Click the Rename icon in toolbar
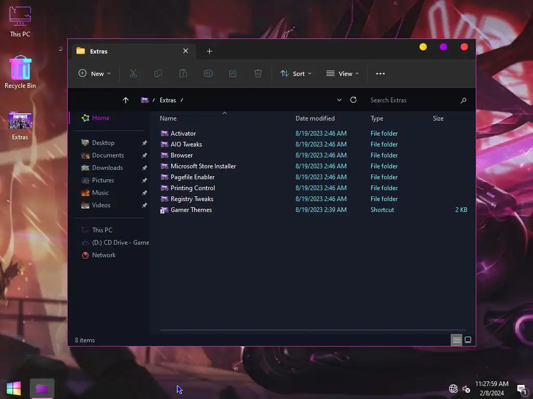Viewport: 533px width, 399px height. (x=208, y=73)
